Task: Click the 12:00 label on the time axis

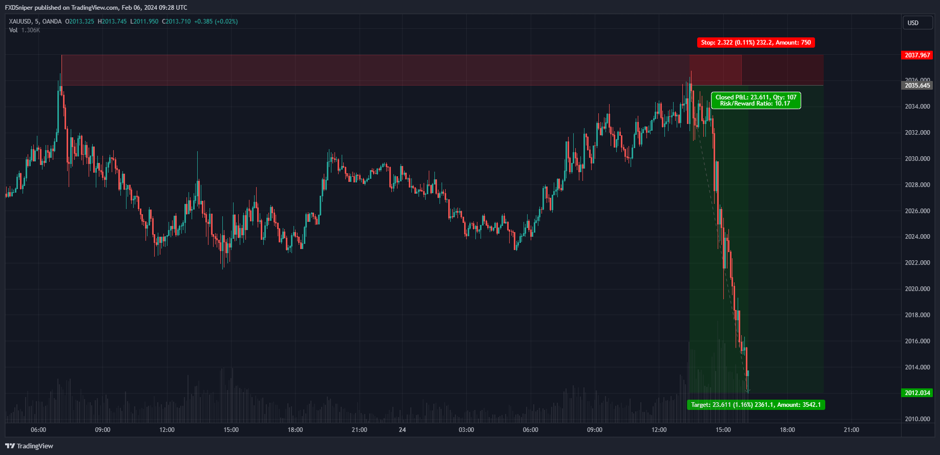Action: coord(167,430)
